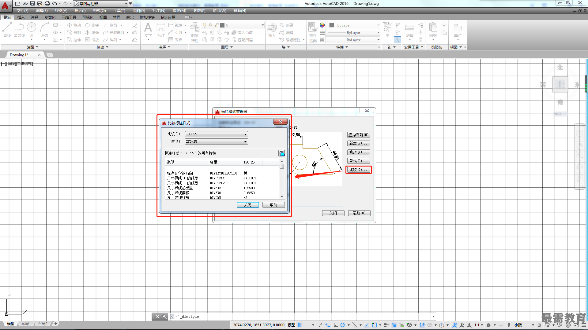Toggle grid display in status bar
Screen dimensions: 588x330
[x=300, y=325]
